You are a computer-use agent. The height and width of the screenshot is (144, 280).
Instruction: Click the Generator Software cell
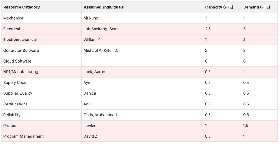point(21,51)
